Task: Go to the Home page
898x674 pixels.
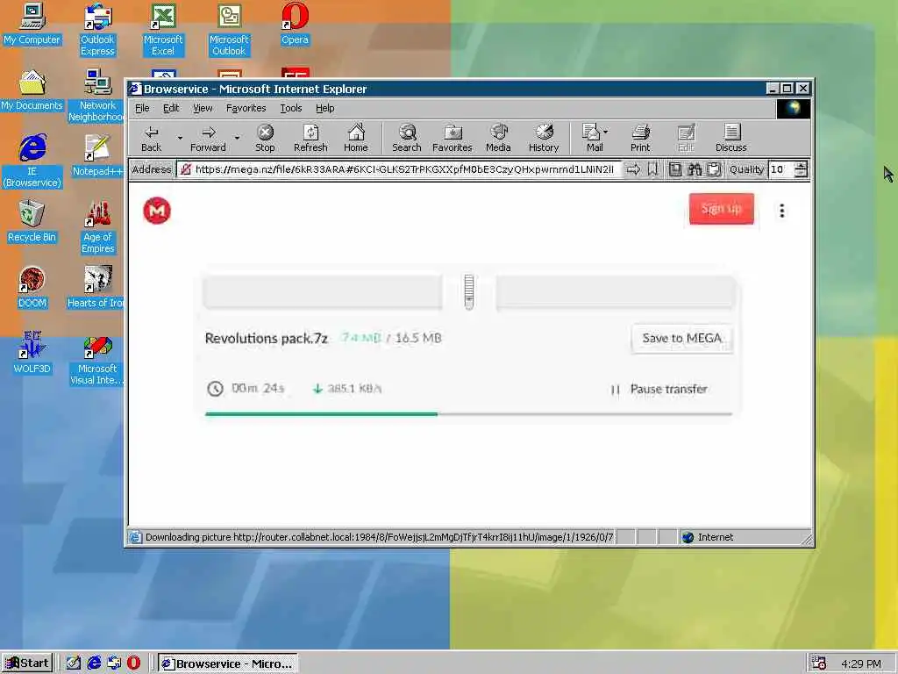Action: (x=356, y=139)
